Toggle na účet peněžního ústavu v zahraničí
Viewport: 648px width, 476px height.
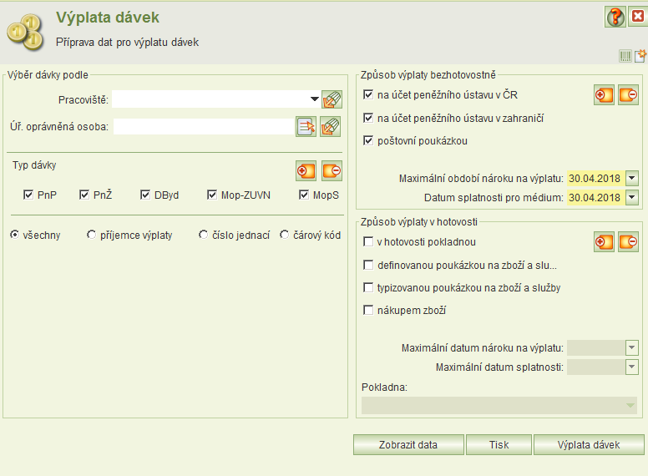coord(368,119)
